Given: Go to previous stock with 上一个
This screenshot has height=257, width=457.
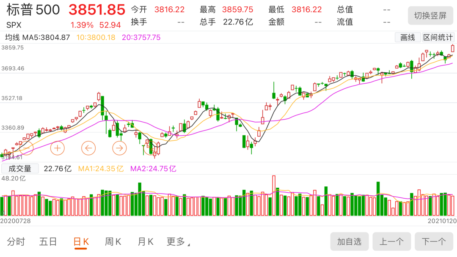Looking at the screenshot, I should (x=391, y=242).
